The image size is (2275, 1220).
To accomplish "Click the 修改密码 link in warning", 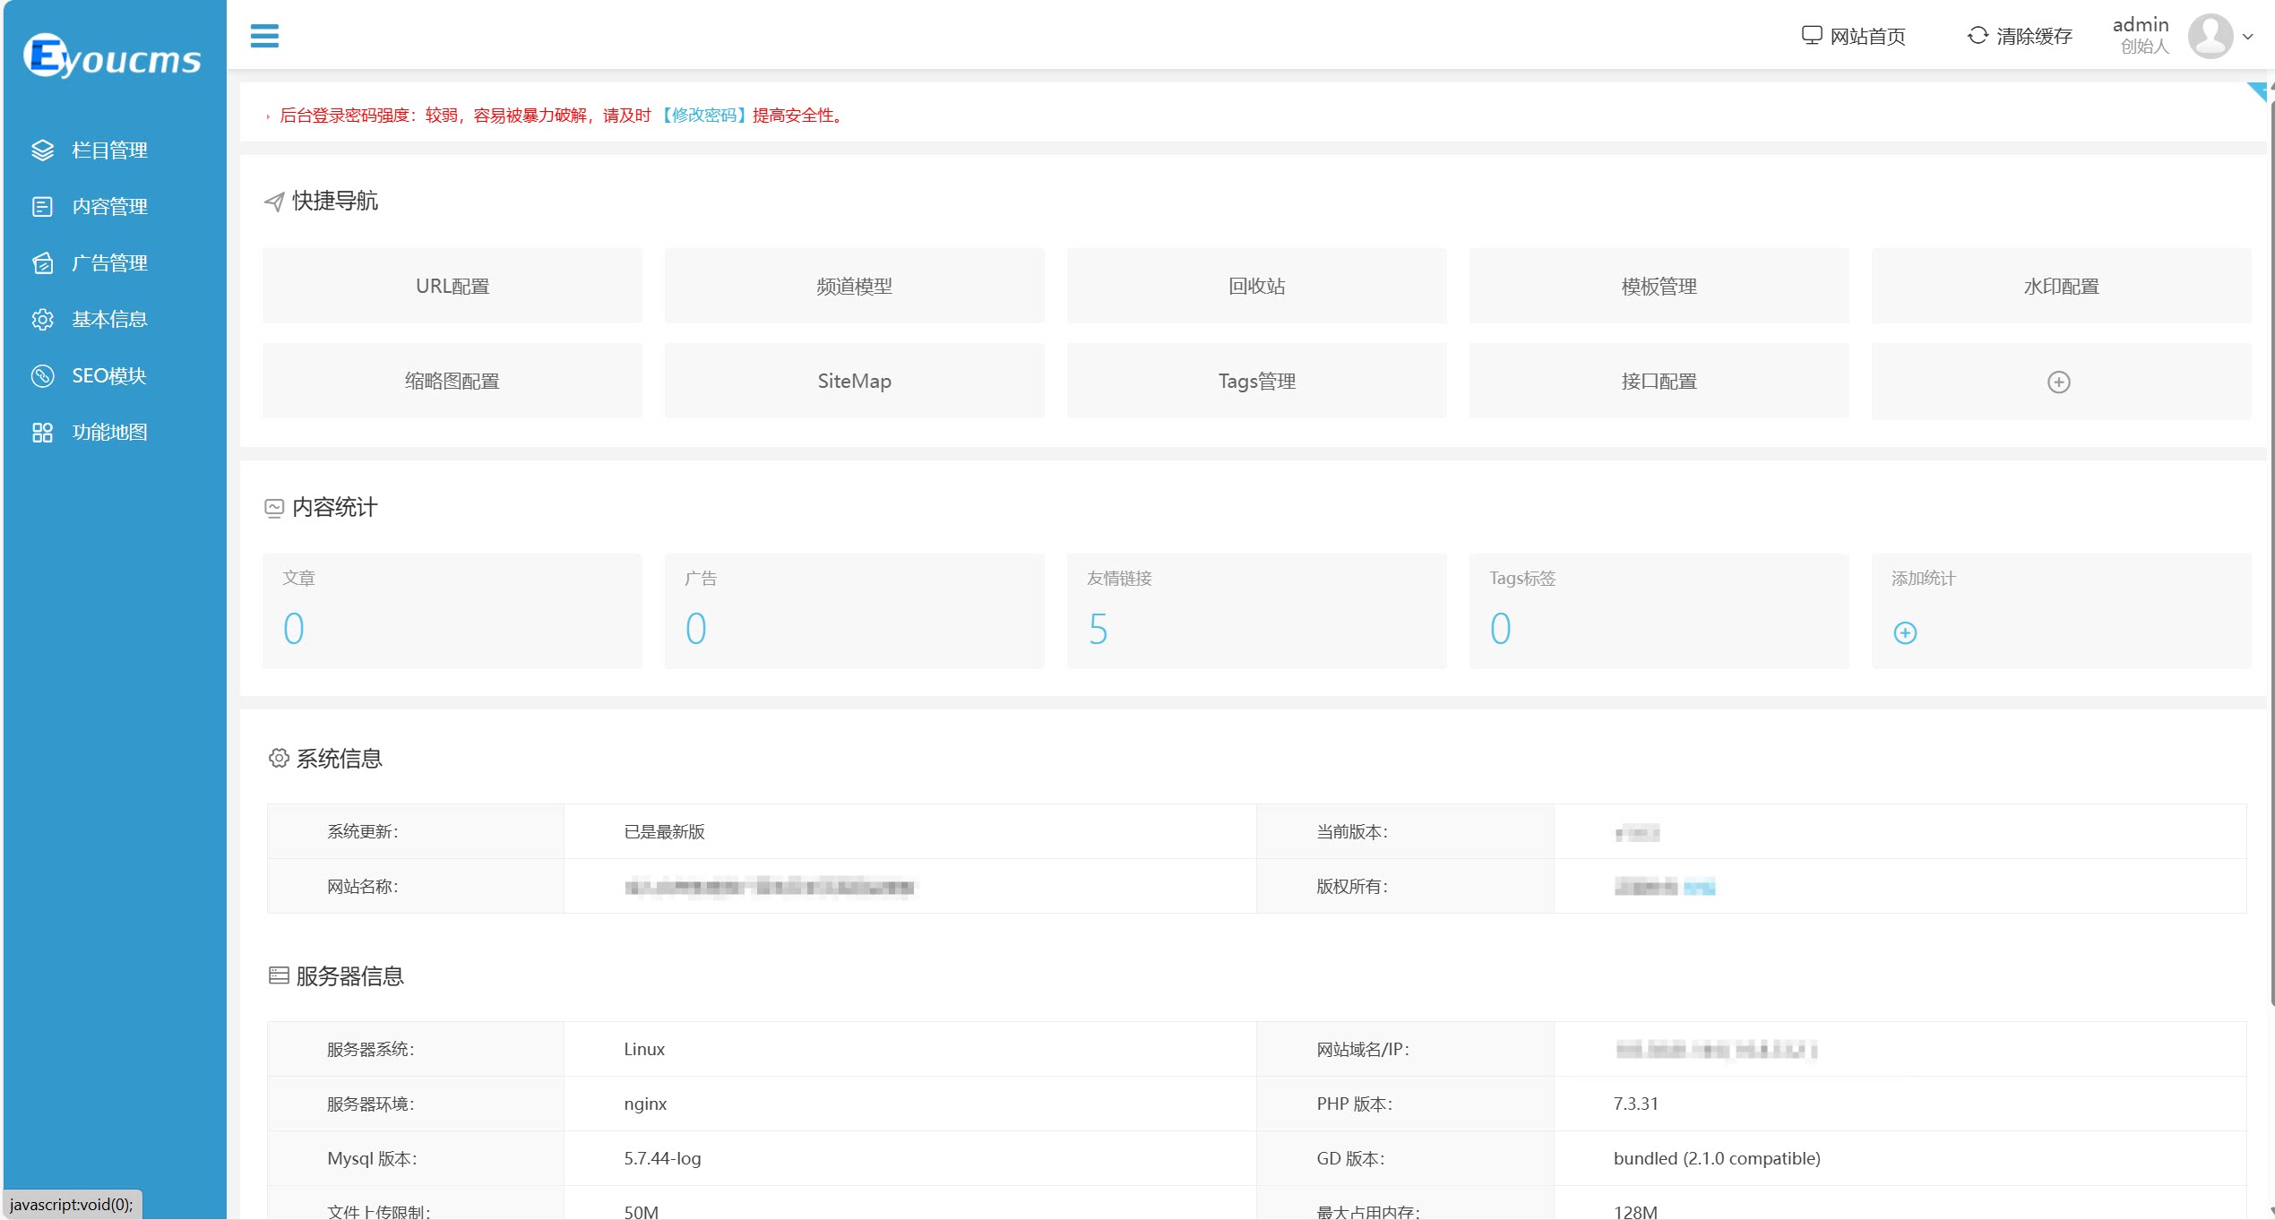I will pos(704,116).
